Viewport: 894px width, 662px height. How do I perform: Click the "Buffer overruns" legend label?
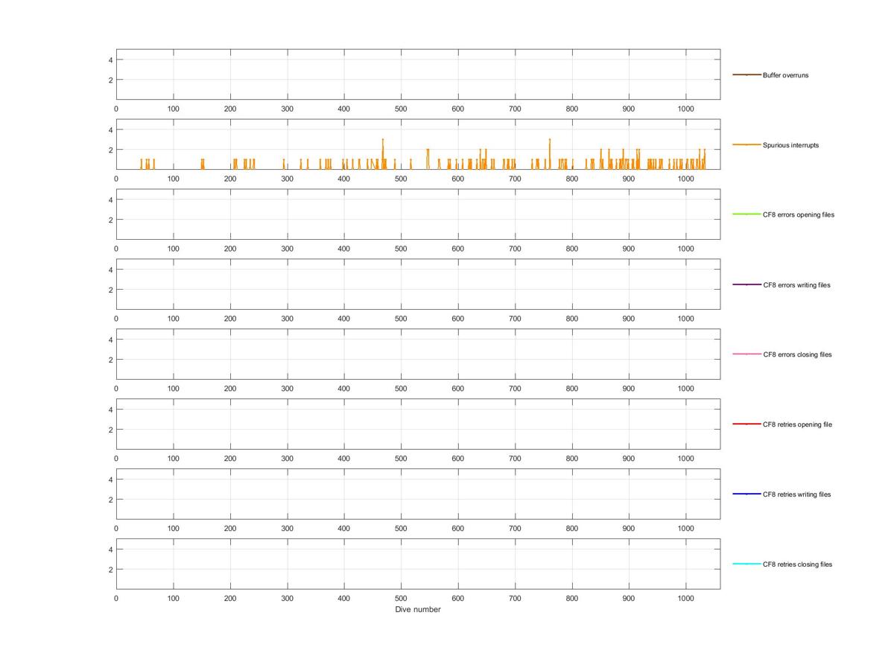[785, 75]
